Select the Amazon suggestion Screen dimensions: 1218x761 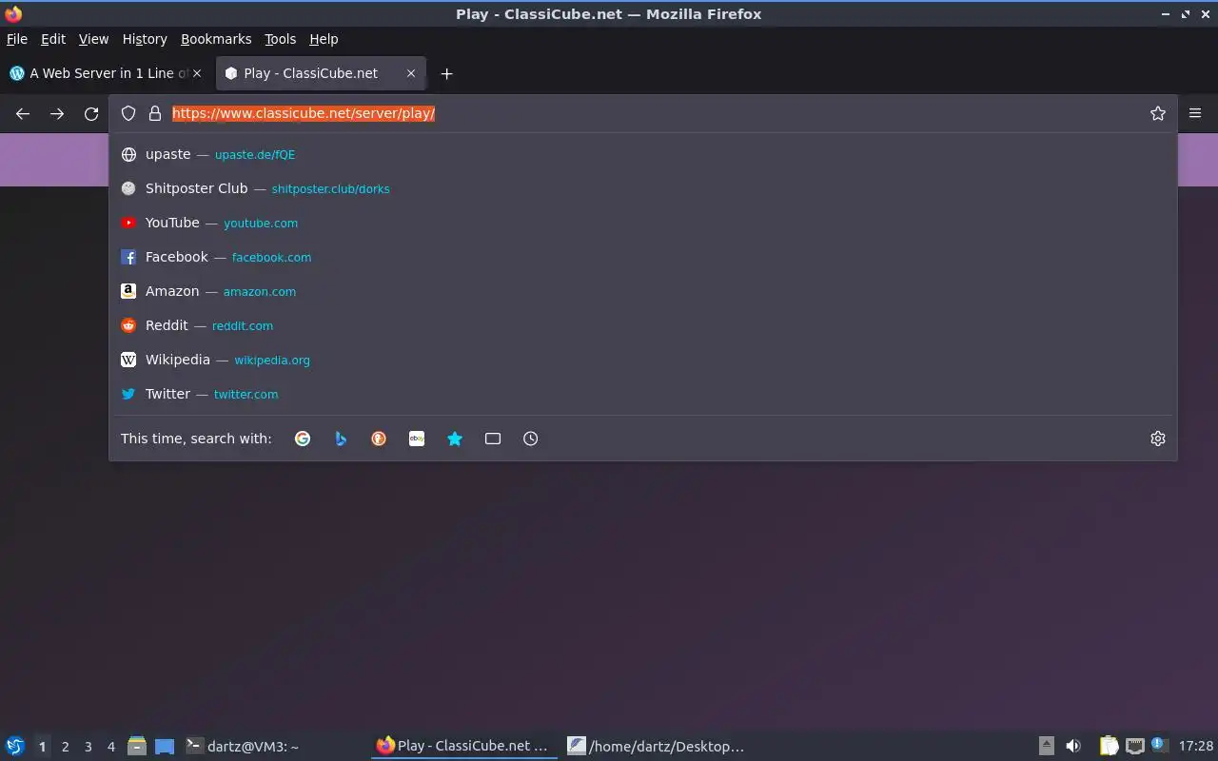(x=643, y=291)
